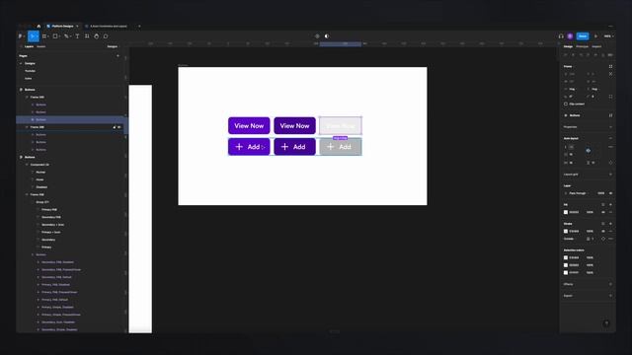Click the layer opacity 100% field
The width and height of the screenshot is (632, 355).
(600, 193)
